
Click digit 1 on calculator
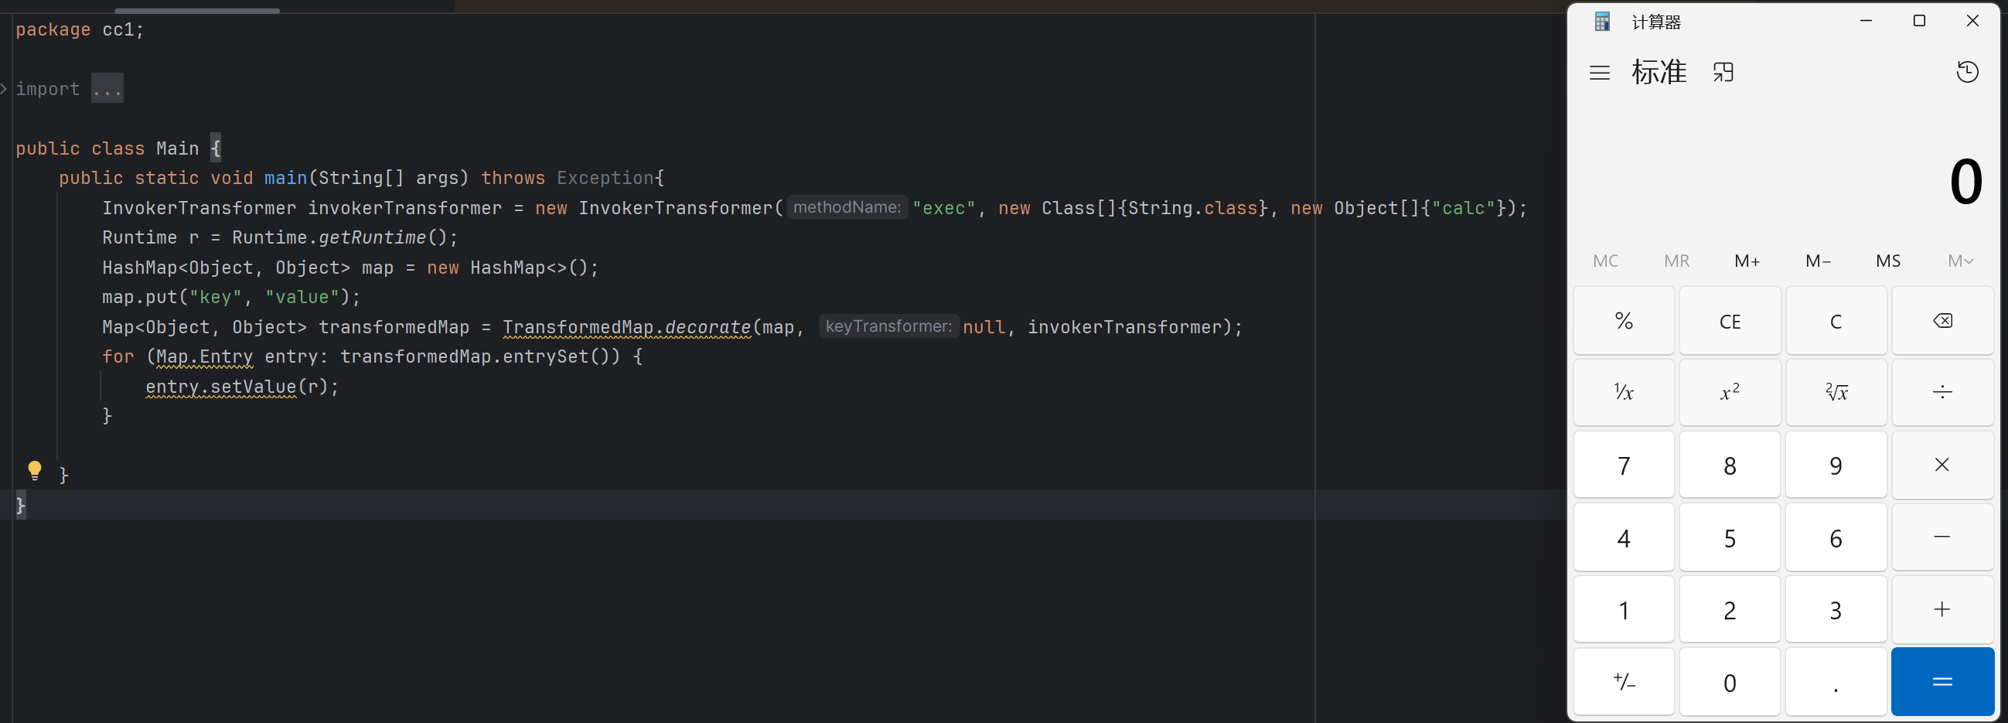click(x=1624, y=609)
